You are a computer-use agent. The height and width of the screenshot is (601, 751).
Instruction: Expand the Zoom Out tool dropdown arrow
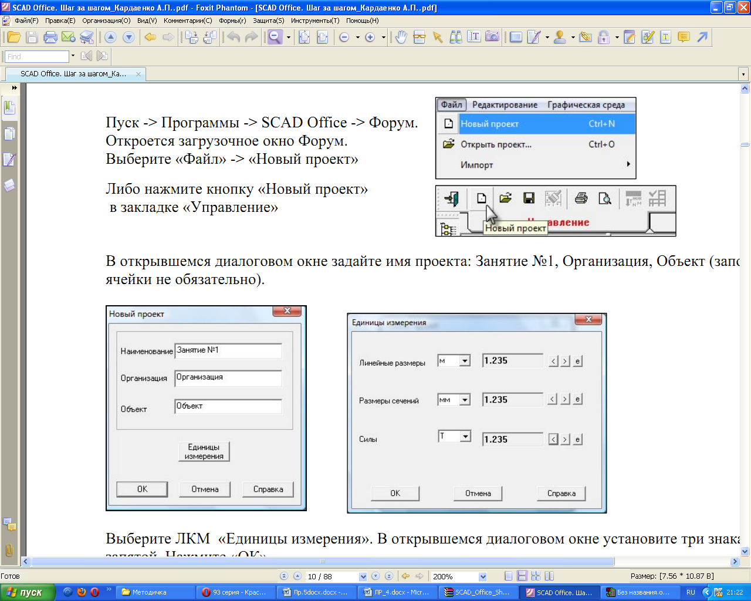tap(289, 37)
